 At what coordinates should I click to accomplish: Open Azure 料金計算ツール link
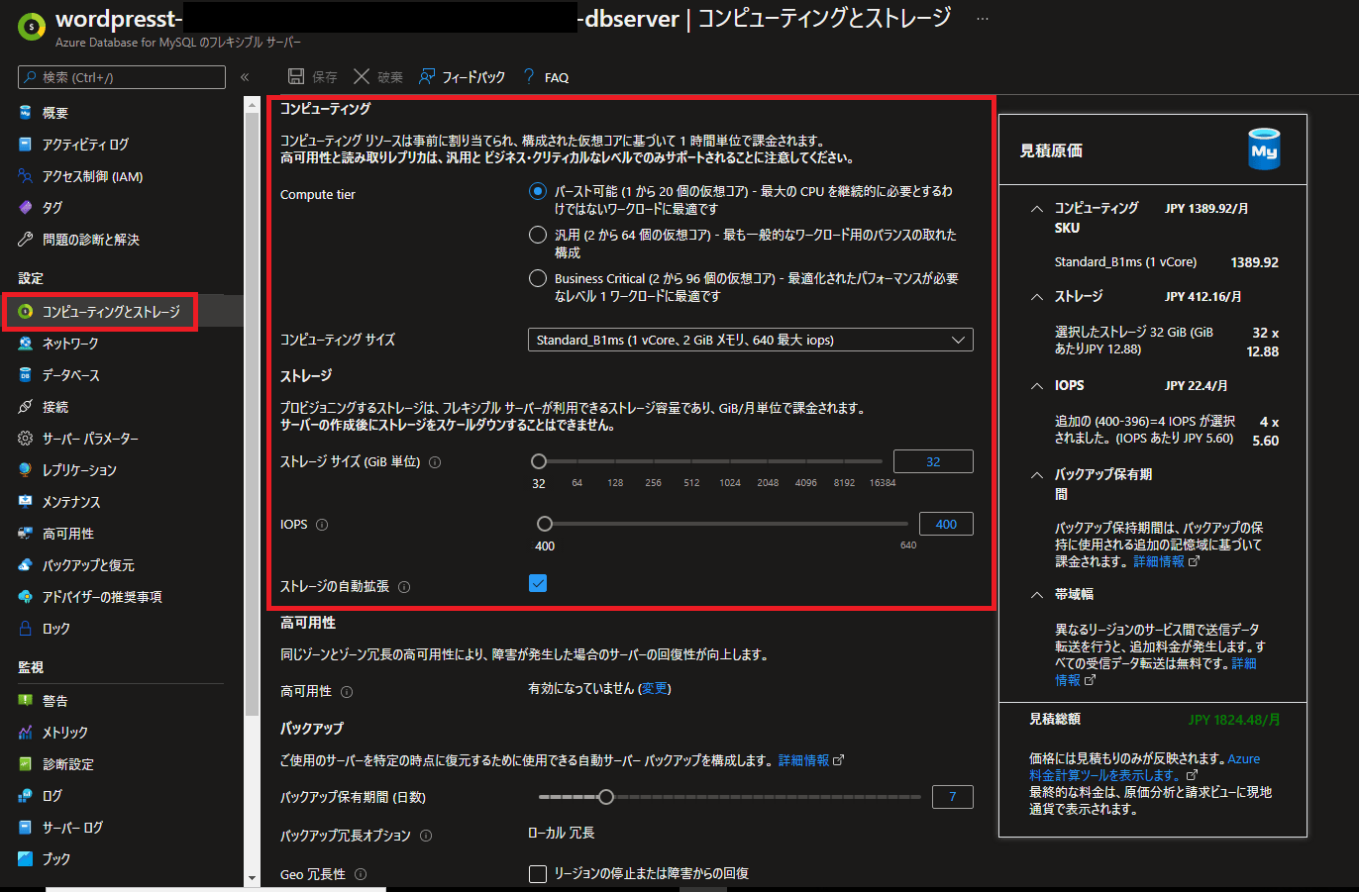coord(1144,767)
